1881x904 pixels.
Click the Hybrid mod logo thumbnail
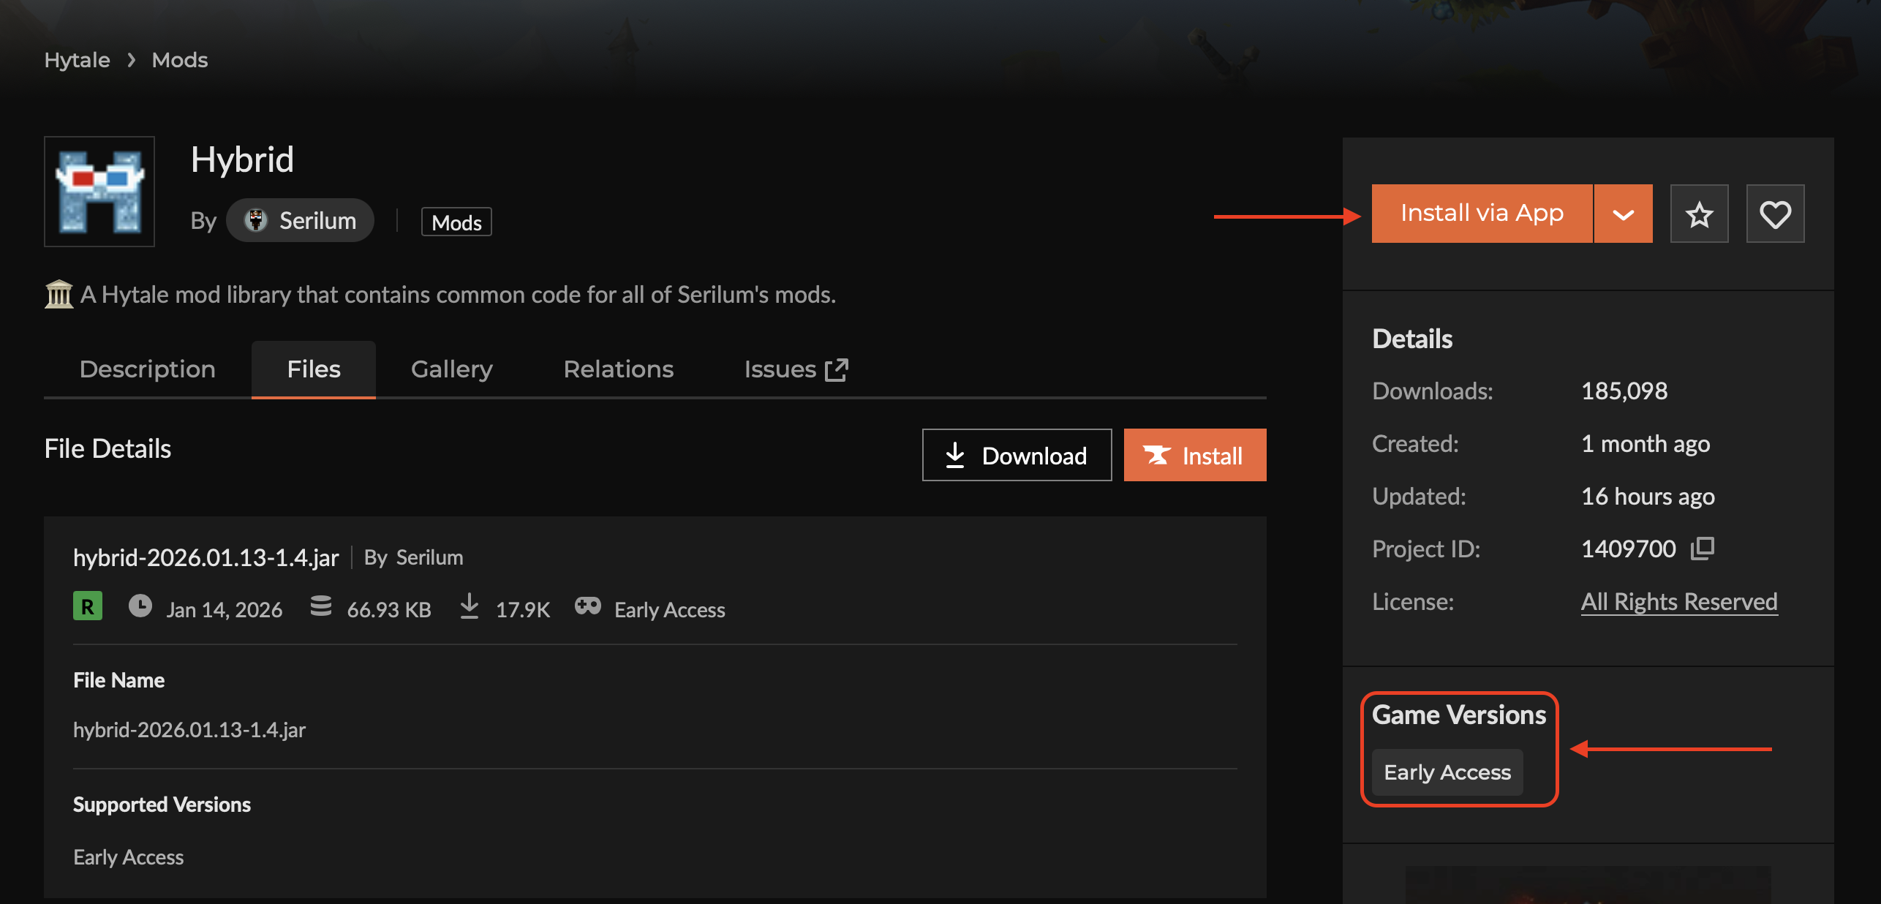(99, 192)
